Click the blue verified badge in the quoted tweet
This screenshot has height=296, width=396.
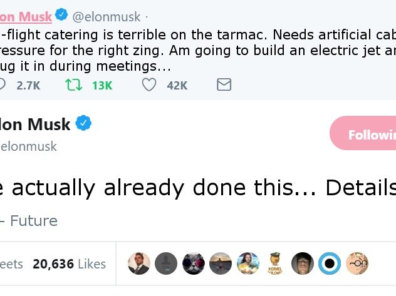click(x=61, y=14)
